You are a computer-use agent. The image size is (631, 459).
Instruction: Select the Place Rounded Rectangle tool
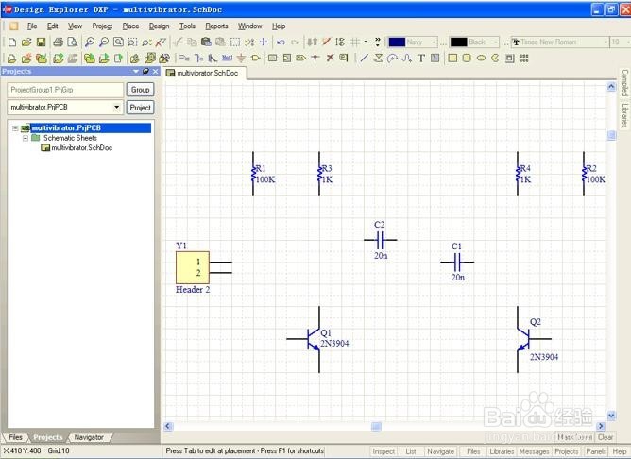467,59
